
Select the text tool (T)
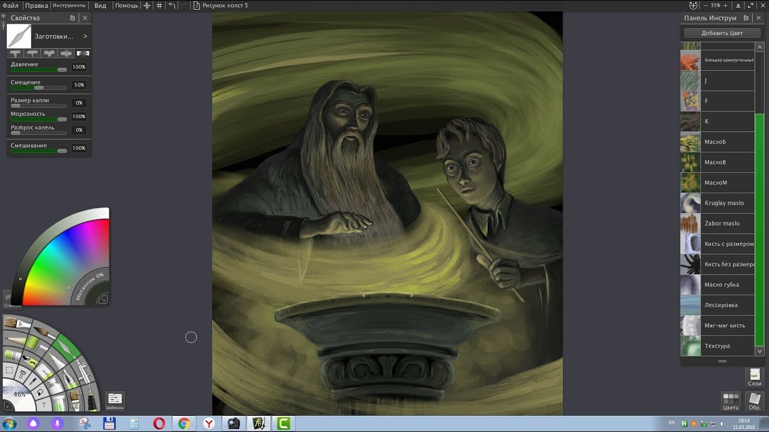(x=44, y=405)
